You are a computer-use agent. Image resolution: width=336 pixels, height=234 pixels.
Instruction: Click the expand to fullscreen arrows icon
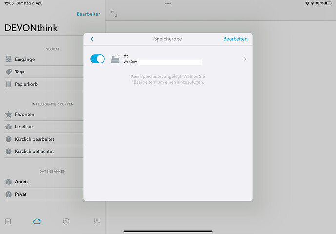[114, 14]
